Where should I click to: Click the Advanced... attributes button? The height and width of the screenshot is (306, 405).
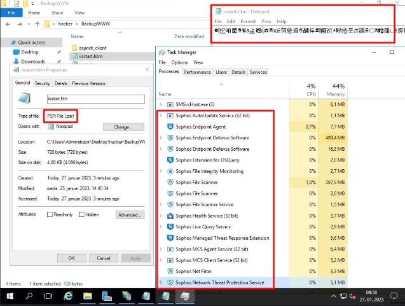tap(130, 215)
